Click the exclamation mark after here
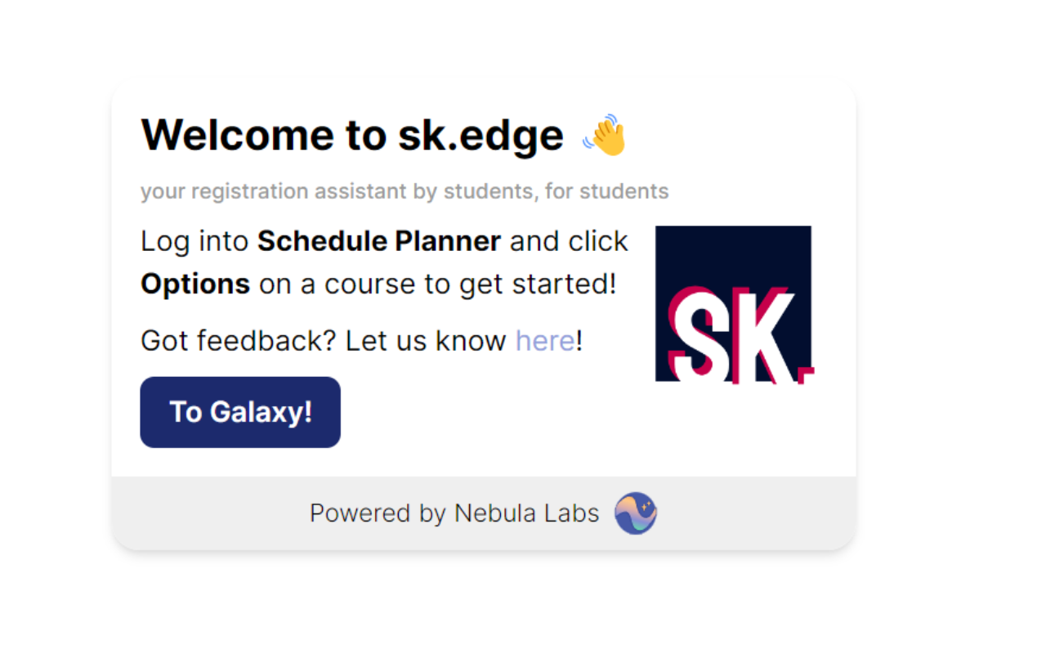This screenshot has width=1046, height=654. 578,340
